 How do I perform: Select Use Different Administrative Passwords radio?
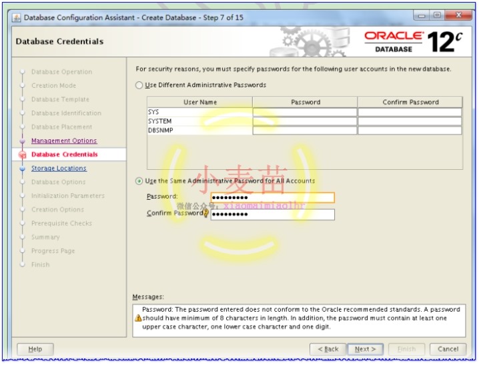click(139, 85)
